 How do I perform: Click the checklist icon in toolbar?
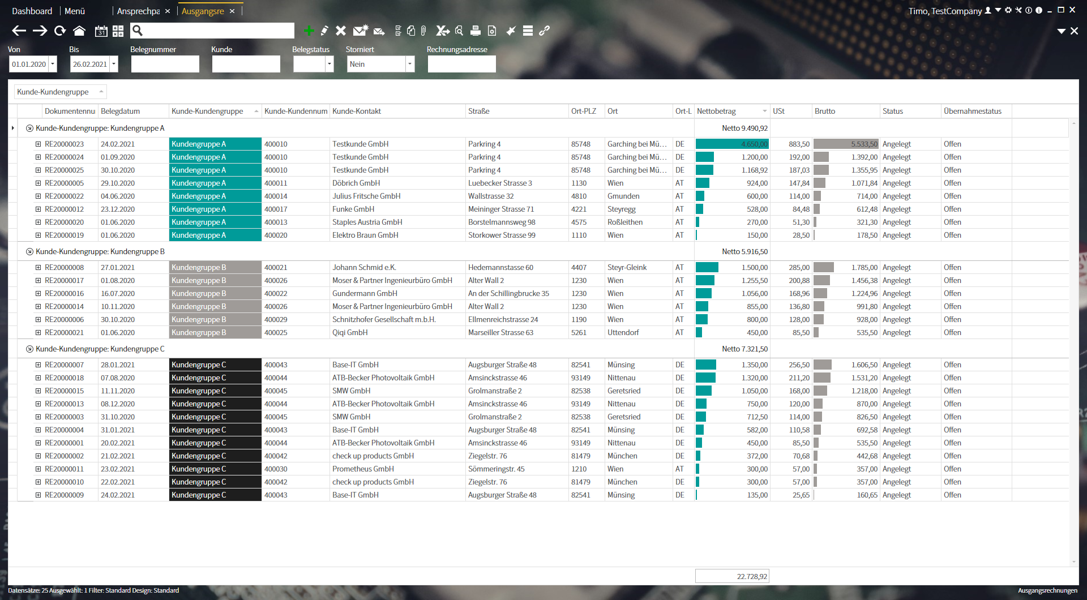398,31
